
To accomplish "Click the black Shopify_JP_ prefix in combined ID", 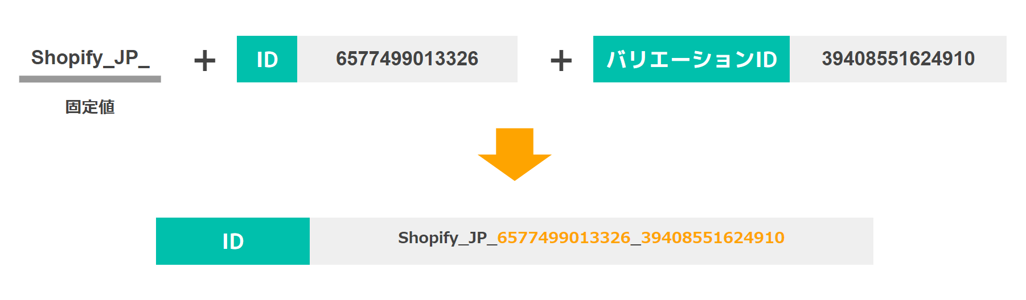I will 448,238.
